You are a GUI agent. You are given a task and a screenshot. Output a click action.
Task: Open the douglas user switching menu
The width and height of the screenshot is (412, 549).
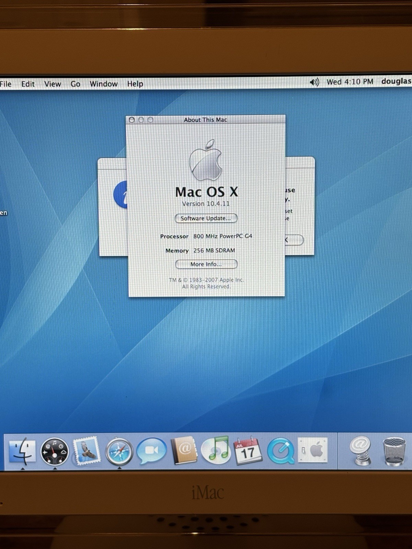tap(396, 81)
